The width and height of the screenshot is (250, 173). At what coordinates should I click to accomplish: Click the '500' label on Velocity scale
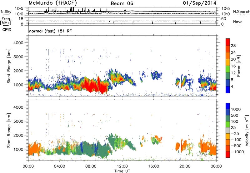[x=235, y=115]
